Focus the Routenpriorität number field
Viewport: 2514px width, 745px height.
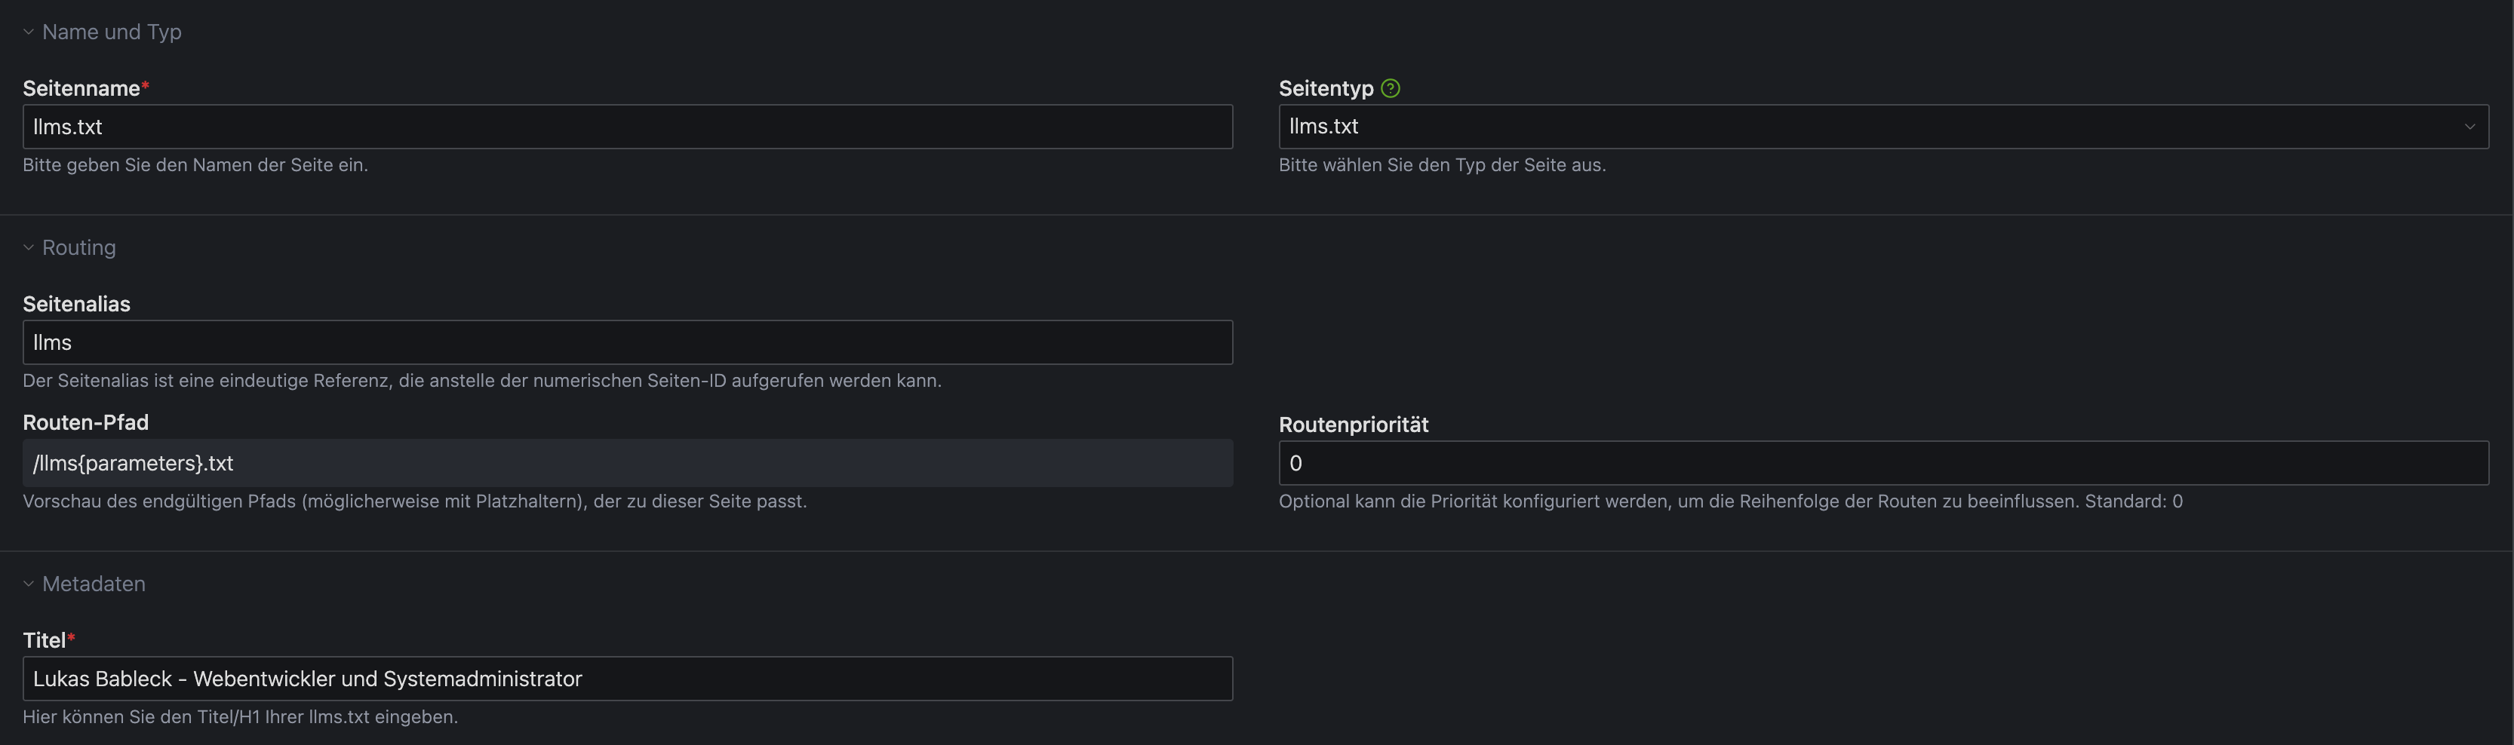[x=1882, y=463]
